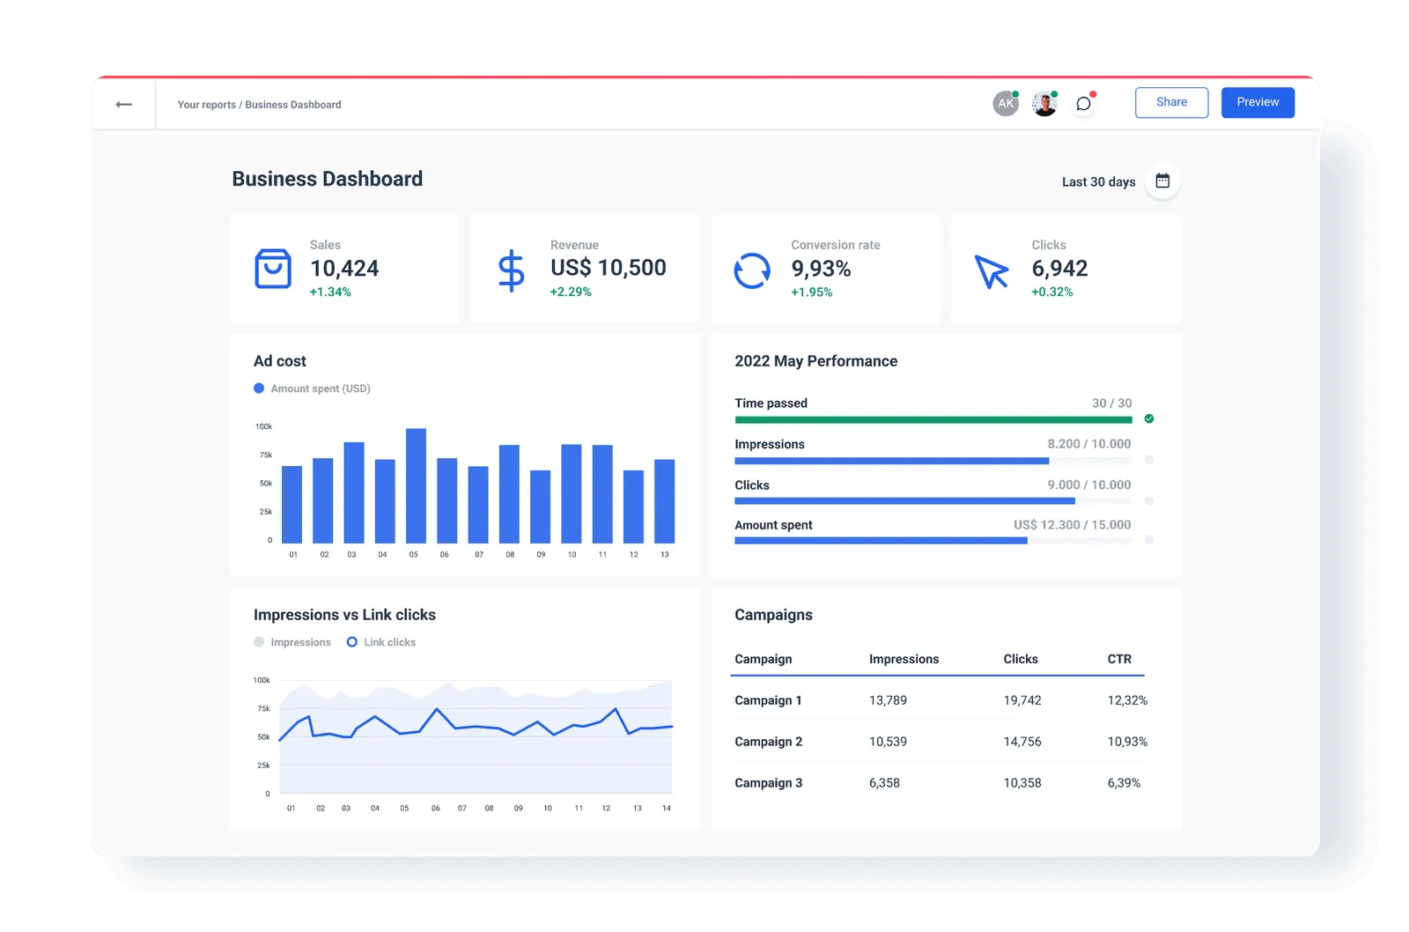
Task: Select the Campaign 2 row name
Action: click(x=768, y=742)
